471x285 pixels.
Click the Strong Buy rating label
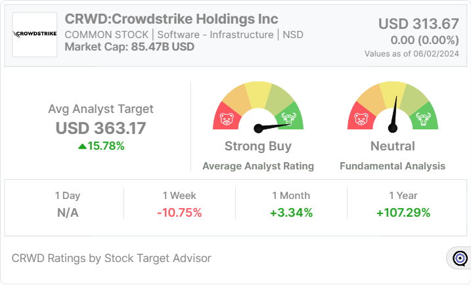258,146
